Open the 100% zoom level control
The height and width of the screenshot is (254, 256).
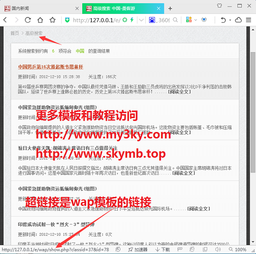[238, 250]
